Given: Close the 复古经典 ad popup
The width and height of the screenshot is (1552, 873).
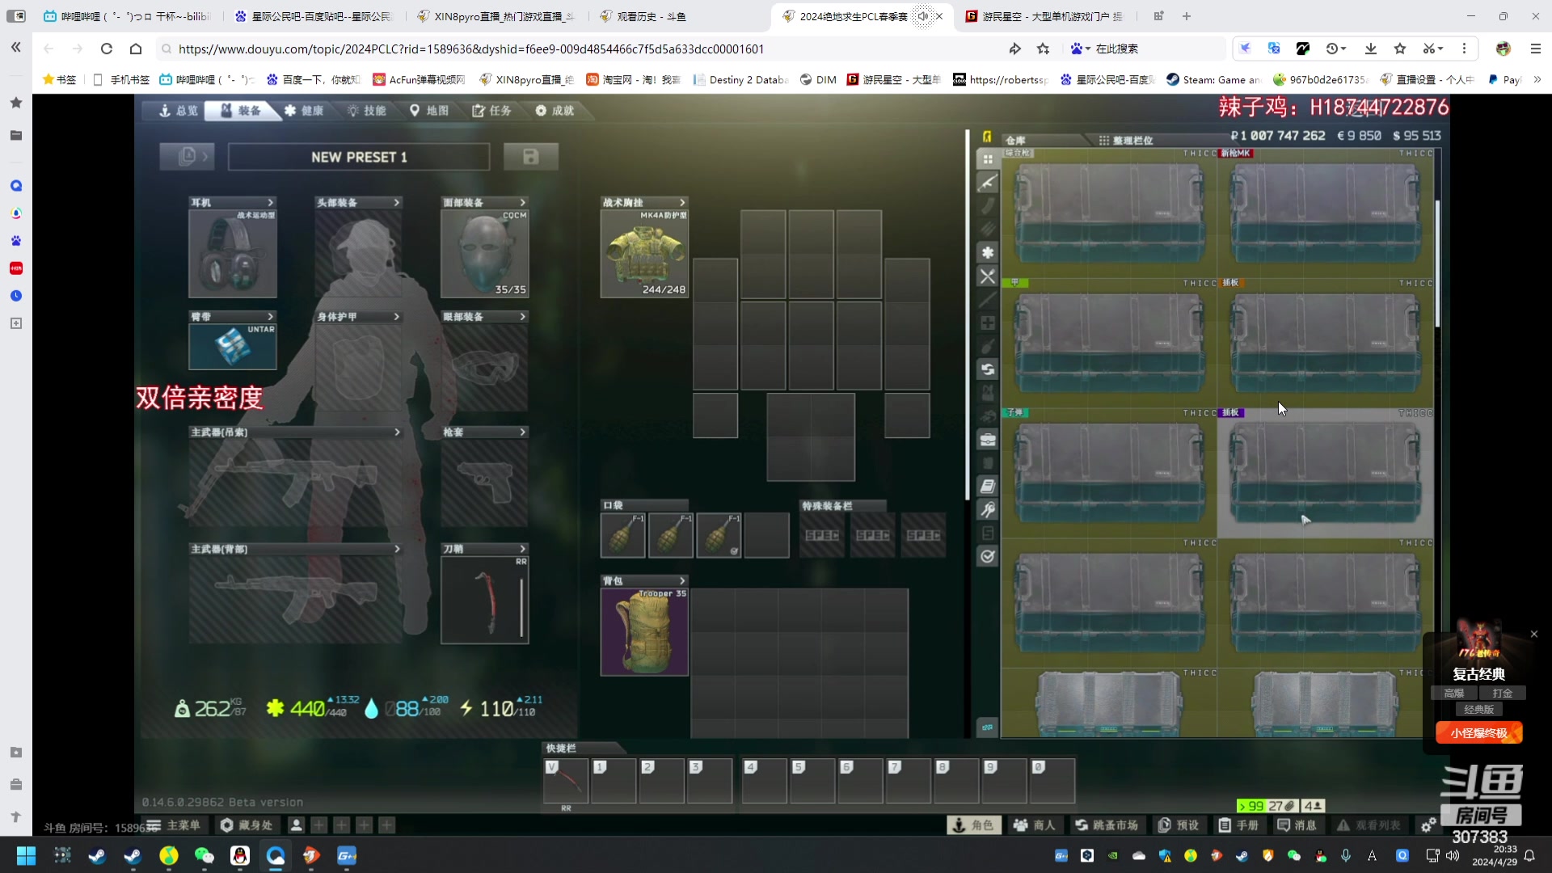Looking at the screenshot, I should pos(1534,635).
